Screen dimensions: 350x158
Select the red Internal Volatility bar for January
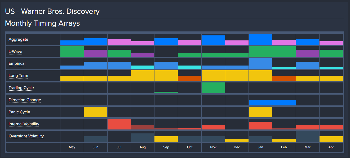[x=260, y=126]
